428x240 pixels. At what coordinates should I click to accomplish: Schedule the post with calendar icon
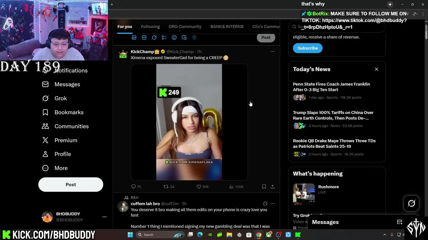184,37
